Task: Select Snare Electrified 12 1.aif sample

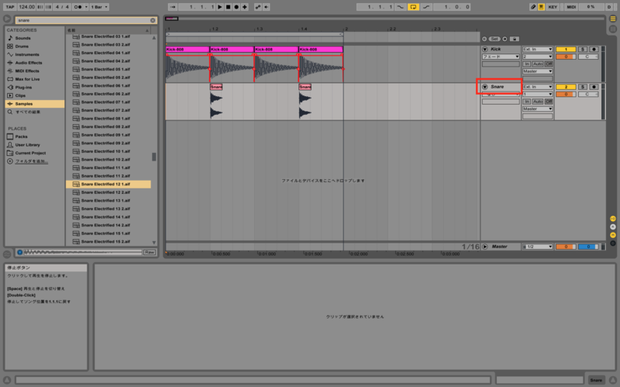Action: [108, 184]
